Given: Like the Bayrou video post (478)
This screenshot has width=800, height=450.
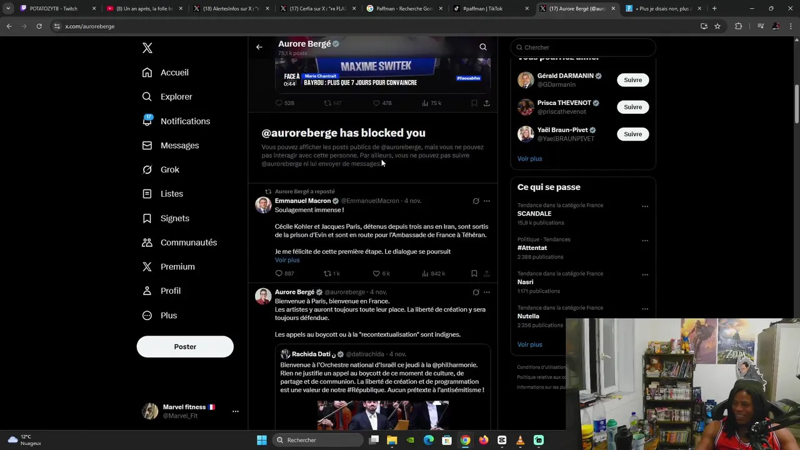Looking at the screenshot, I should (x=382, y=103).
